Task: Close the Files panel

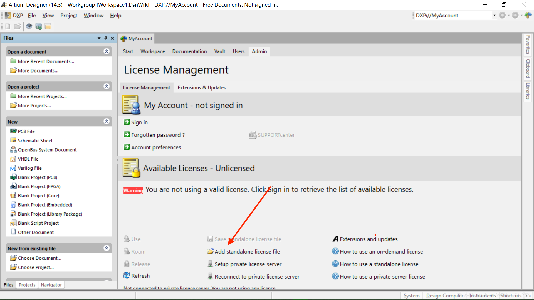Action: tap(112, 38)
